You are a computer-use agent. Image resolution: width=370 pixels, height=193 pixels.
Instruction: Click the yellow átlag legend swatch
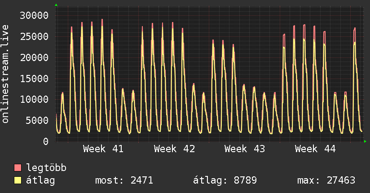18,180
